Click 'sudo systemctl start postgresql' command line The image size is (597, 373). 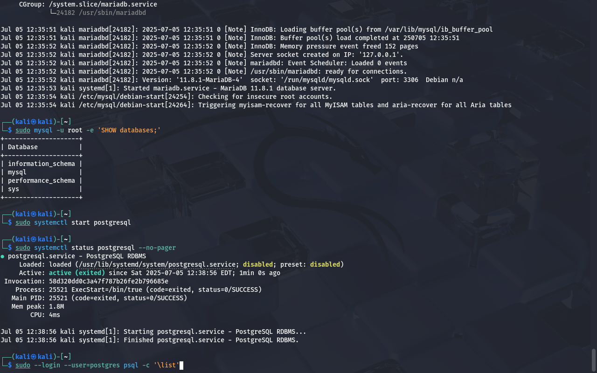(73, 222)
